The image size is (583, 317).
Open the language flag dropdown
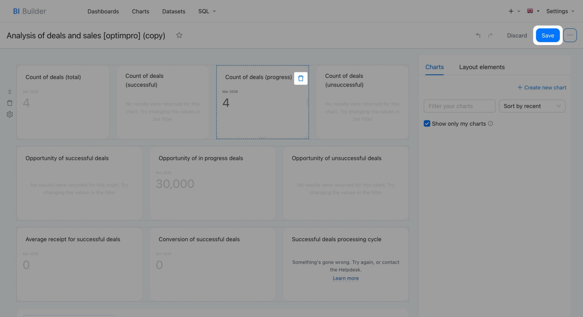click(x=533, y=11)
